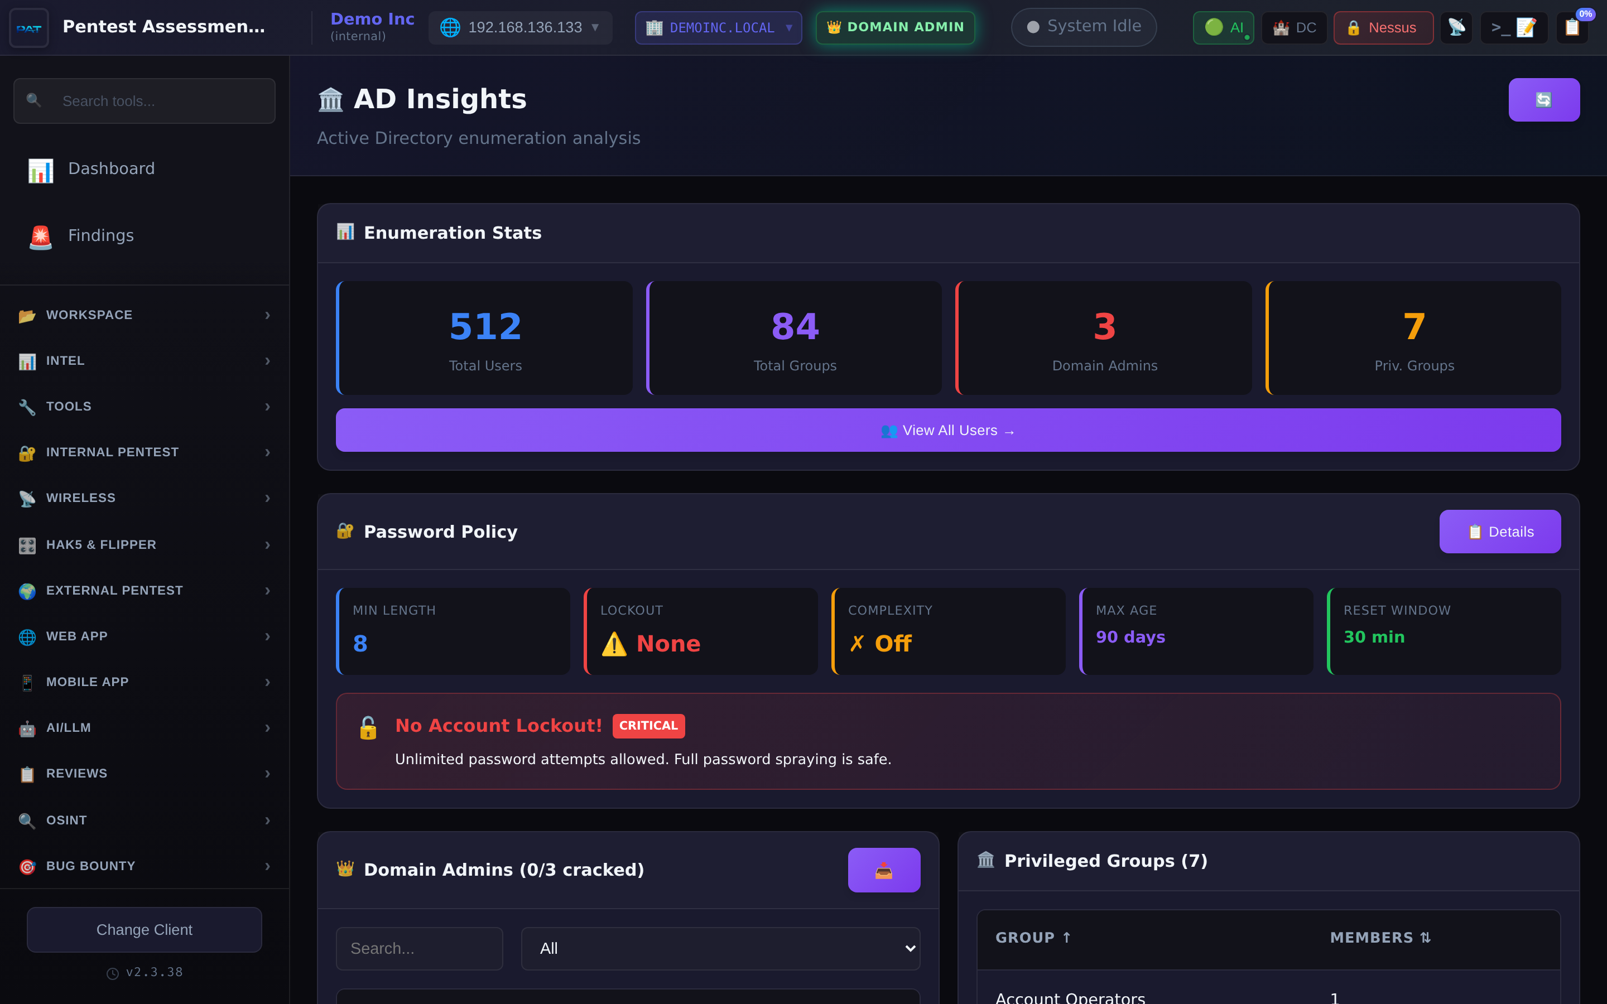This screenshot has height=1004, width=1607.
Task: Open the terminal notes editor icon
Action: click(x=1515, y=27)
